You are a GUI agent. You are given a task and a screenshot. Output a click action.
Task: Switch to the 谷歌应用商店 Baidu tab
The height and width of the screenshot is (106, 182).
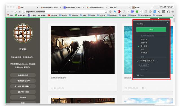(74, 7)
